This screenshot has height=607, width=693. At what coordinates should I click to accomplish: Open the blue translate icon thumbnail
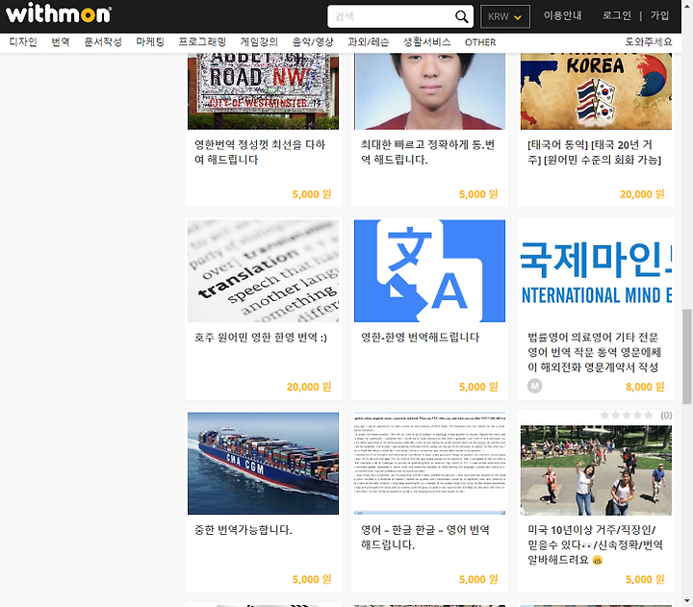(429, 271)
